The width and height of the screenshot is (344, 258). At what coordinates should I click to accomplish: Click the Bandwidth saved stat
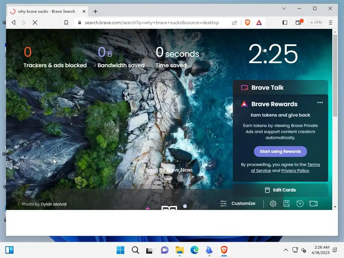(121, 57)
